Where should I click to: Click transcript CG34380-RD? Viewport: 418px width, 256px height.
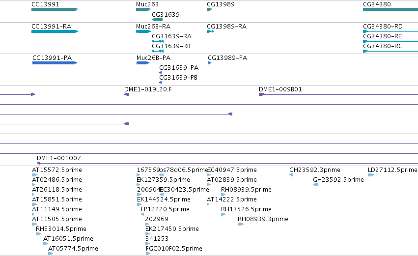pos(383,27)
